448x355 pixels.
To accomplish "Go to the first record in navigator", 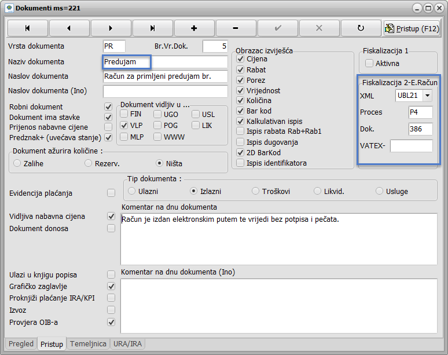I will click(x=27, y=28).
